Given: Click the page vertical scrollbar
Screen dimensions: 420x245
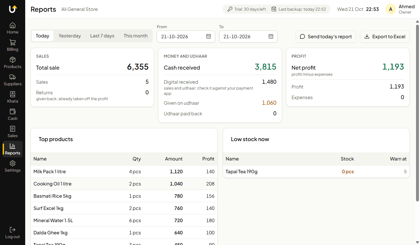Looking at the screenshot, I should tap(418, 113).
